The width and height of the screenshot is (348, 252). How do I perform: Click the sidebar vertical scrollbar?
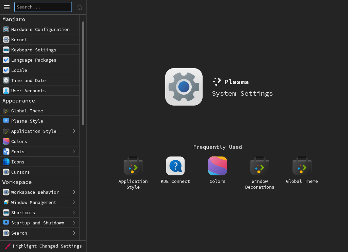(x=83, y=73)
